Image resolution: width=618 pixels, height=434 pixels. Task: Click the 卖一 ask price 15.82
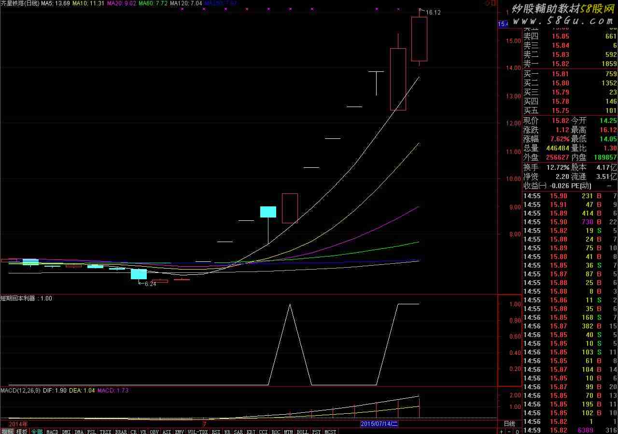(560, 64)
